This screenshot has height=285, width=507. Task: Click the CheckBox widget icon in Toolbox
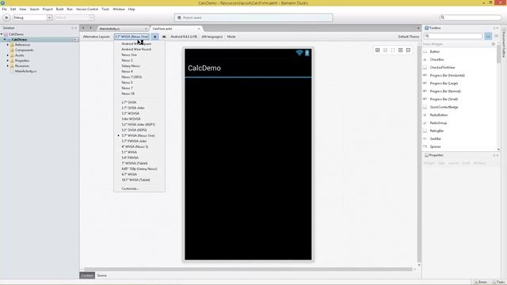(x=425, y=59)
